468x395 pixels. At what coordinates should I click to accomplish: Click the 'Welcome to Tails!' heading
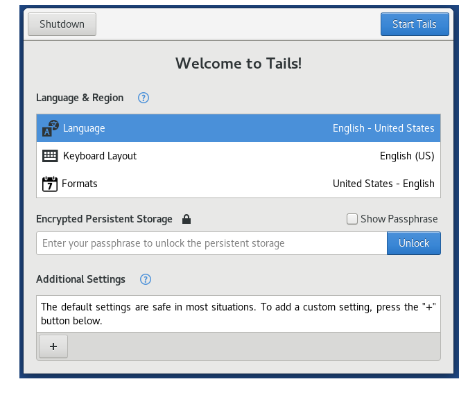click(x=239, y=64)
